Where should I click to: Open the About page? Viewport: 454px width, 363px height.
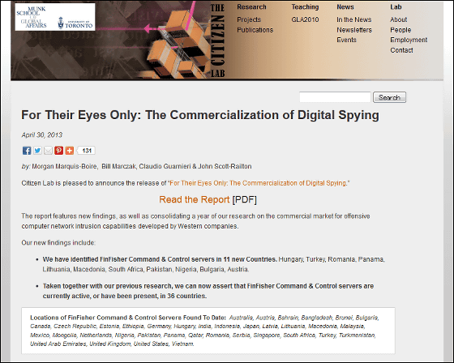coord(398,19)
